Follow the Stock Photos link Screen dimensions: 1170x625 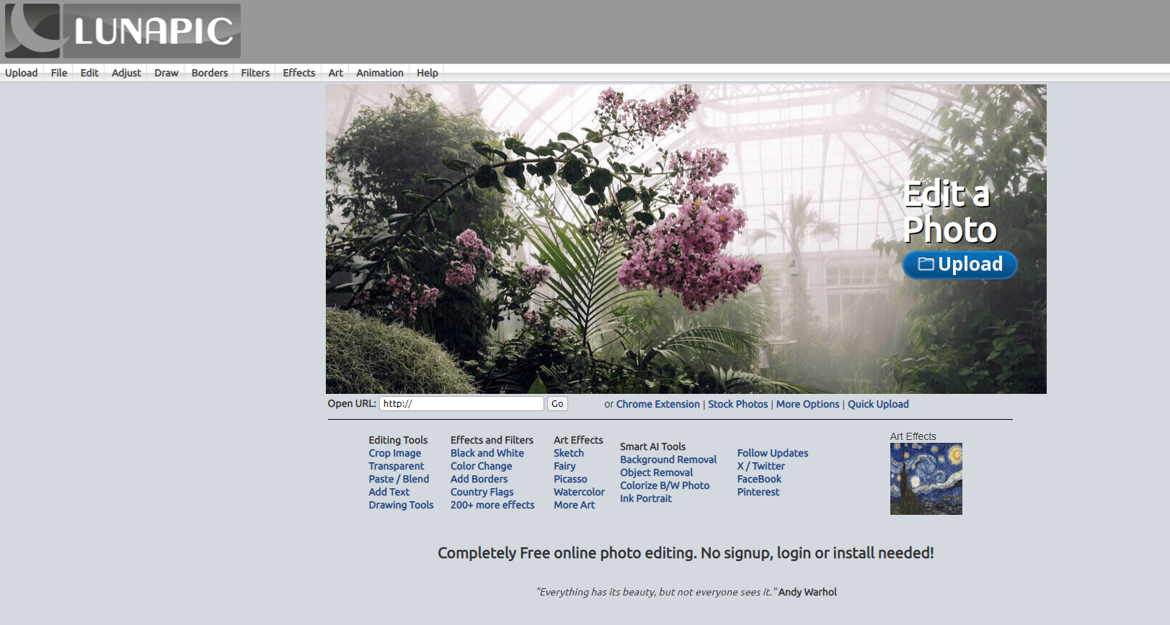(x=737, y=405)
